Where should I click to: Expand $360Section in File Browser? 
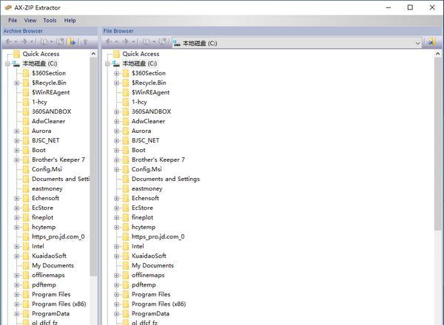coord(116,73)
